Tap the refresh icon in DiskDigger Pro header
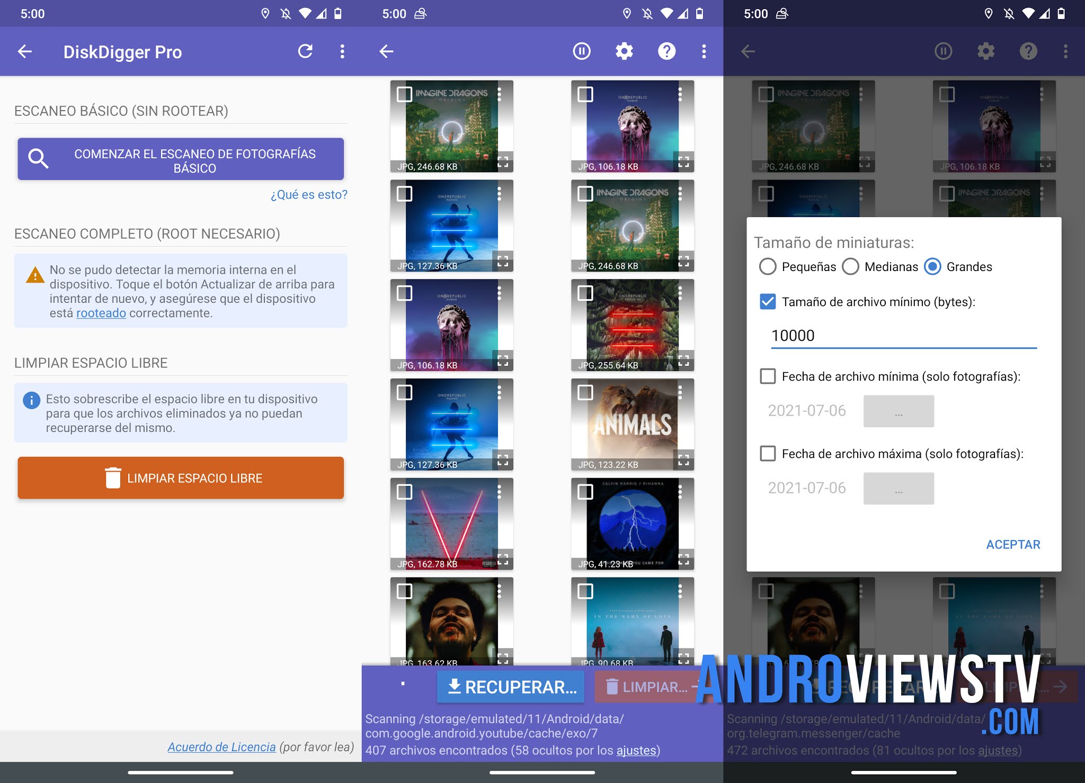Screen dimensions: 1085x783 coord(305,51)
